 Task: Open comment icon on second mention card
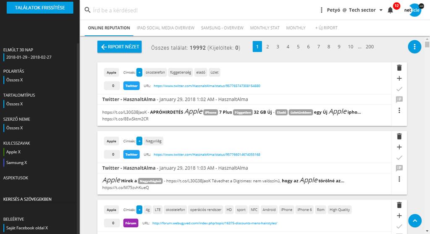[399, 168]
